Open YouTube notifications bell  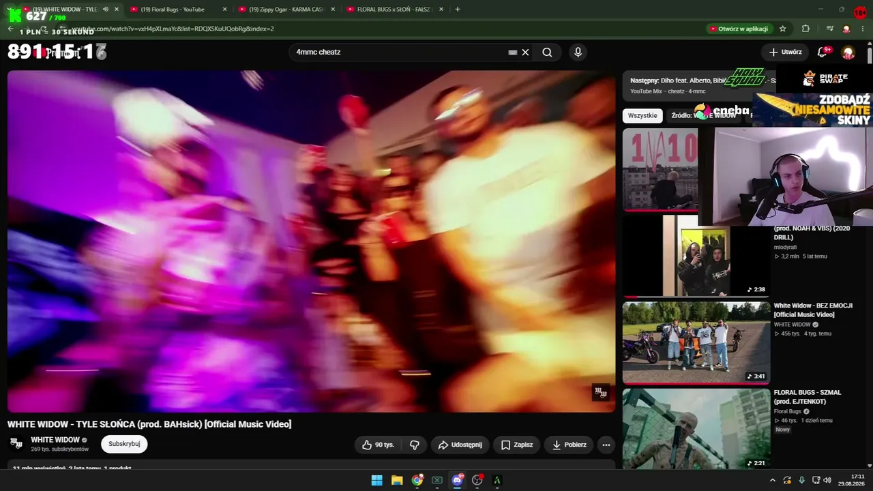[823, 53]
